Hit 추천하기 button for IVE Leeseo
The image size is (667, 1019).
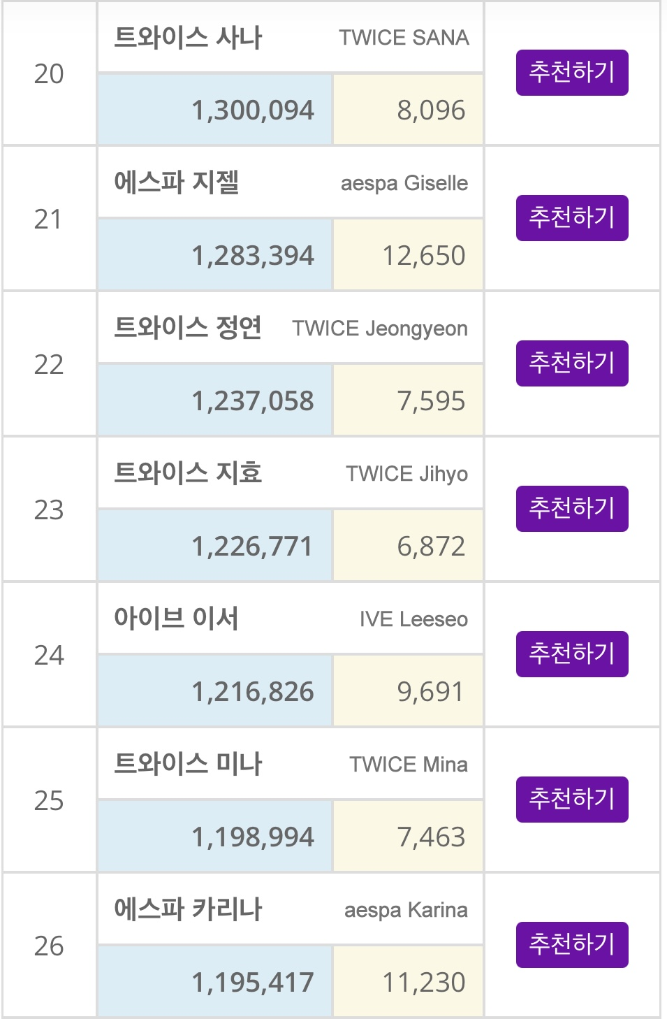pos(572,654)
